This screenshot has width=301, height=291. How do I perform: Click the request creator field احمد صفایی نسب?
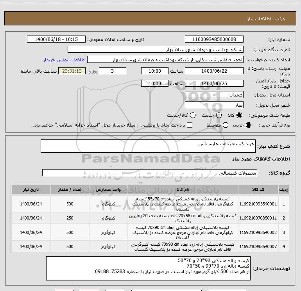(x=165, y=60)
